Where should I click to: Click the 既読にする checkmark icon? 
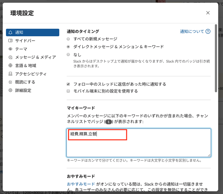[10, 82]
